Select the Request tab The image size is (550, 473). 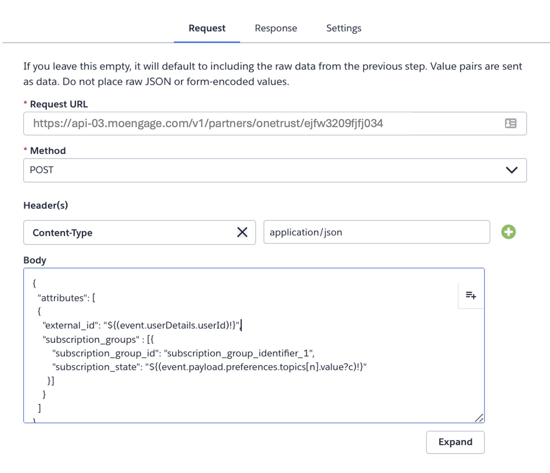[207, 28]
